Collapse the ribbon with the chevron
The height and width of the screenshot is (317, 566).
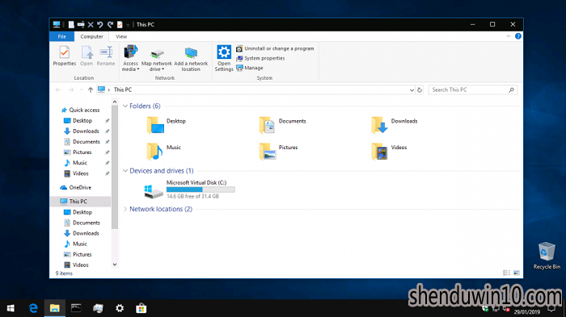[x=509, y=36]
